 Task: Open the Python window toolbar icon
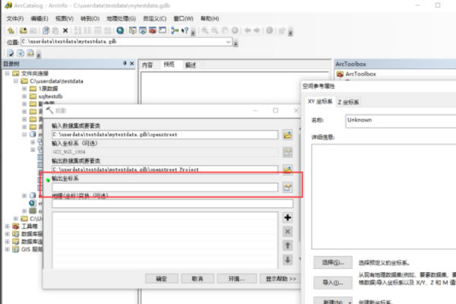pyautogui.click(x=163, y=30)
